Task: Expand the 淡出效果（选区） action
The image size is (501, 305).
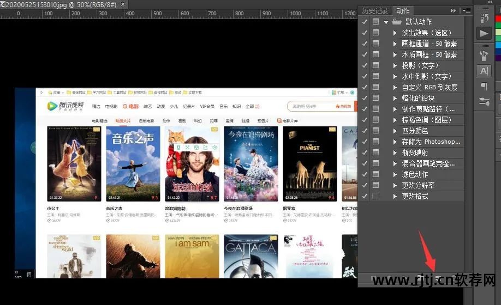Action: click(x=395, y=33)
